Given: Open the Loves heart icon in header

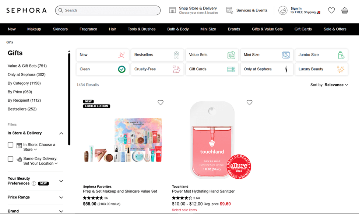Looking at the screenshot, I should (x=331, y=11).
